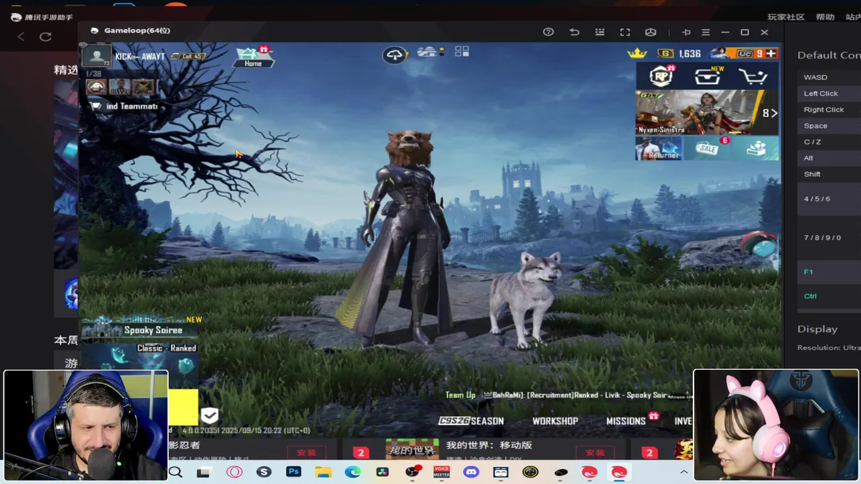The width and height of the screenshot is (861, 484).
Task: Select the Shift mapping entry
Action: 829,174
